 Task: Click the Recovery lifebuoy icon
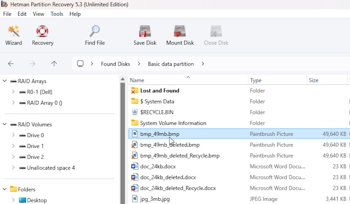tap(42, 31)
